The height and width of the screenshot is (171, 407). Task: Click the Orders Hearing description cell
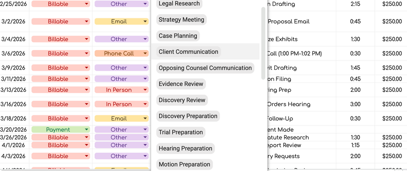click(302, 104)
